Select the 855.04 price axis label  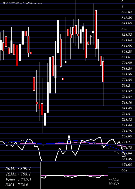tap(127, 12)
